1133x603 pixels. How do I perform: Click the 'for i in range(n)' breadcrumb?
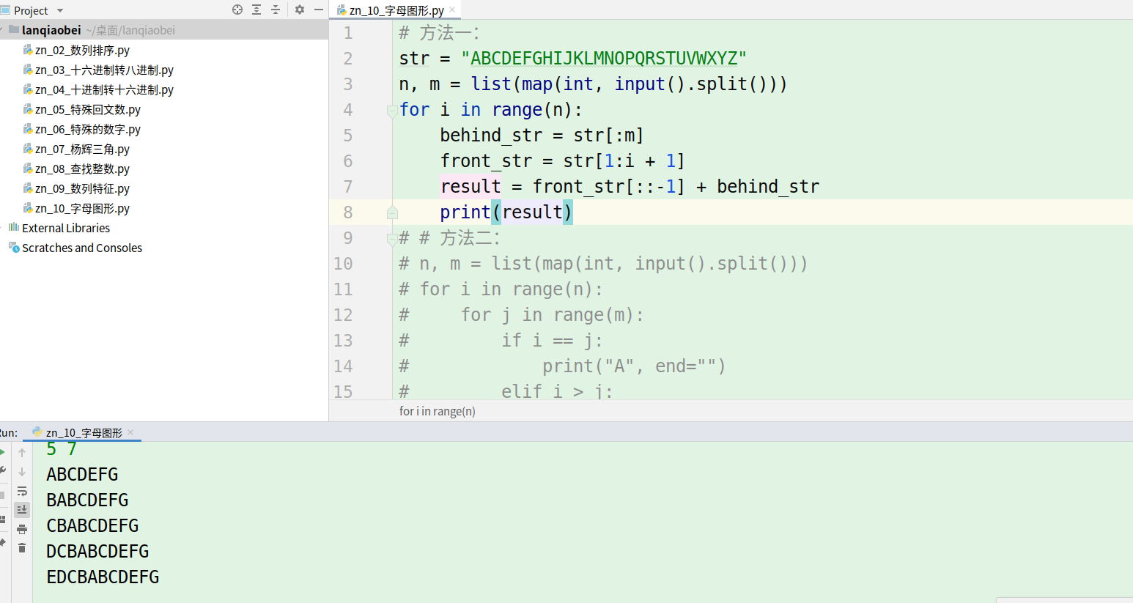pyautogui.click(x=438, y=411)
